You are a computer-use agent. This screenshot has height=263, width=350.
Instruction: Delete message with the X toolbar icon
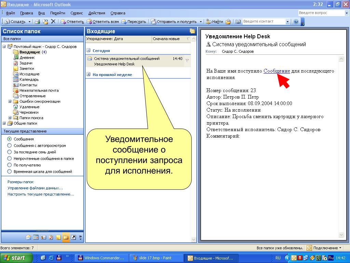(x=53, y=22)
